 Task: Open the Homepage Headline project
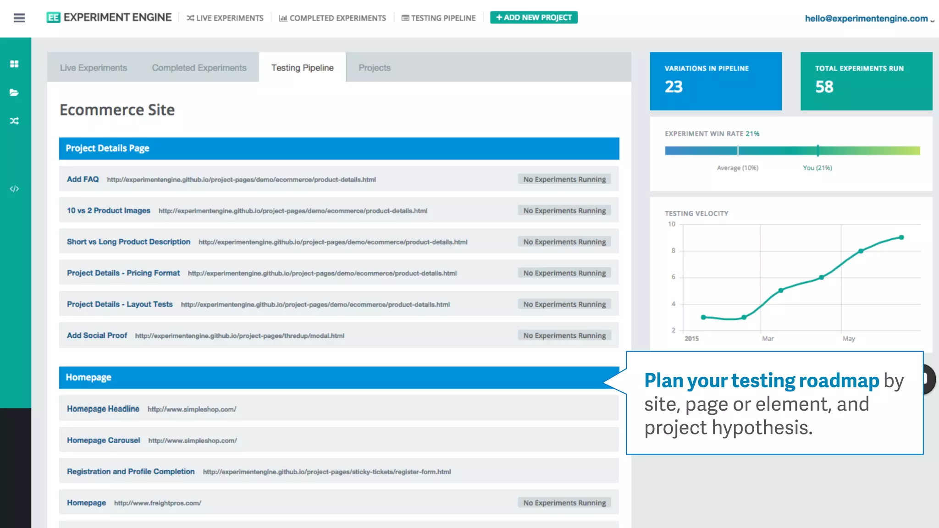coord(103,408)
